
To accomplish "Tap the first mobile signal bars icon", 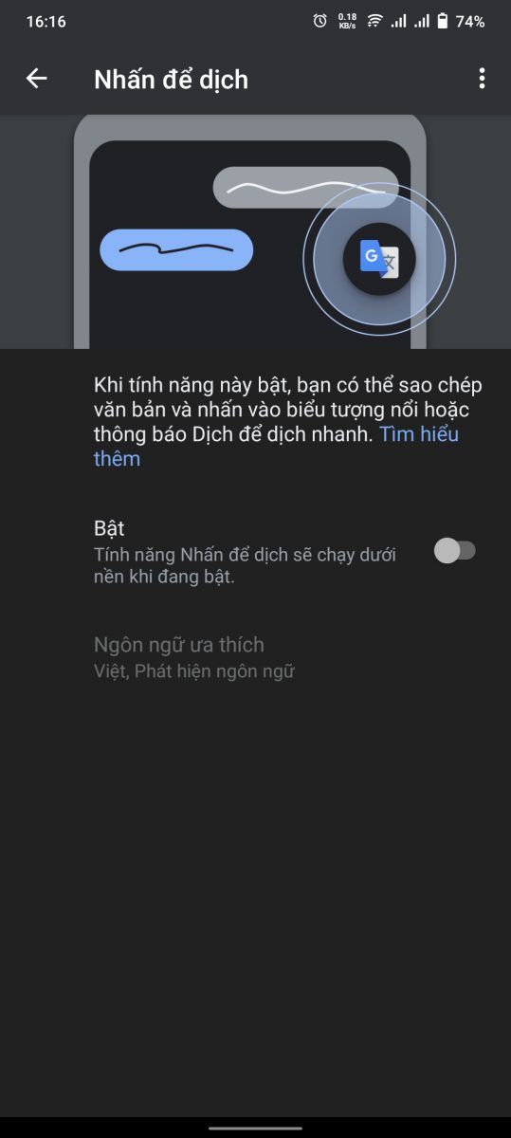I will 399,21.
